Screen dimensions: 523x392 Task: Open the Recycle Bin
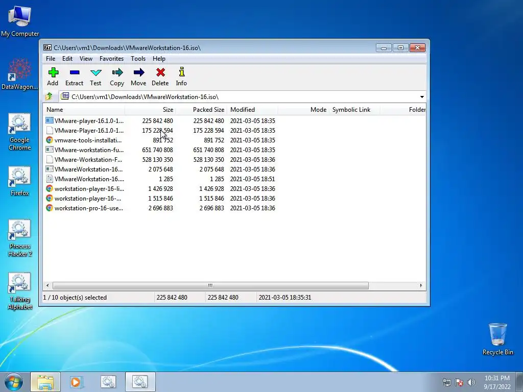497,339
